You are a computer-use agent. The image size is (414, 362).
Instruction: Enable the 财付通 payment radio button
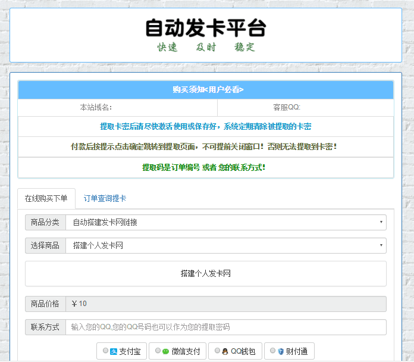272,351
